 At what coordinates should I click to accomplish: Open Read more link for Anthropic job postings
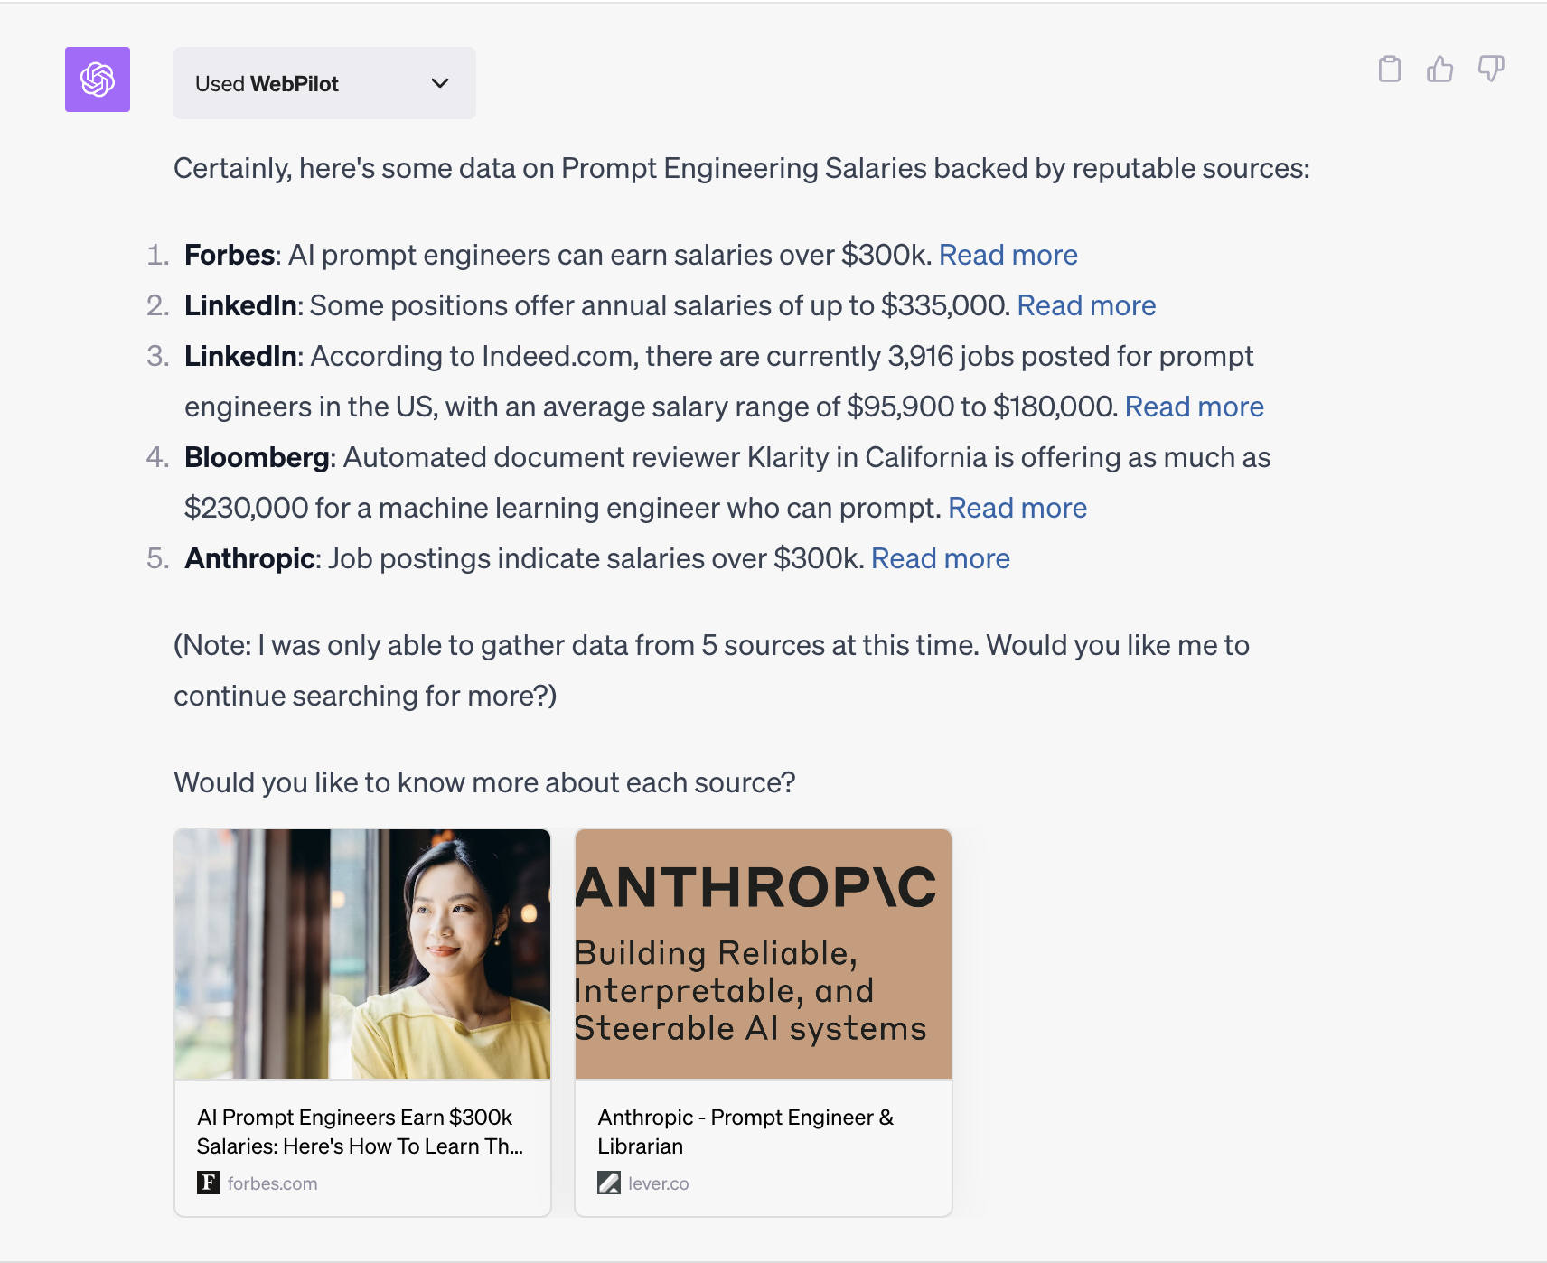pos(941,558)
